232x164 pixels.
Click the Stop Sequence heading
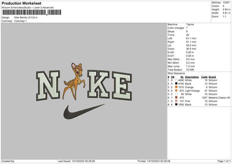[176, 73]
